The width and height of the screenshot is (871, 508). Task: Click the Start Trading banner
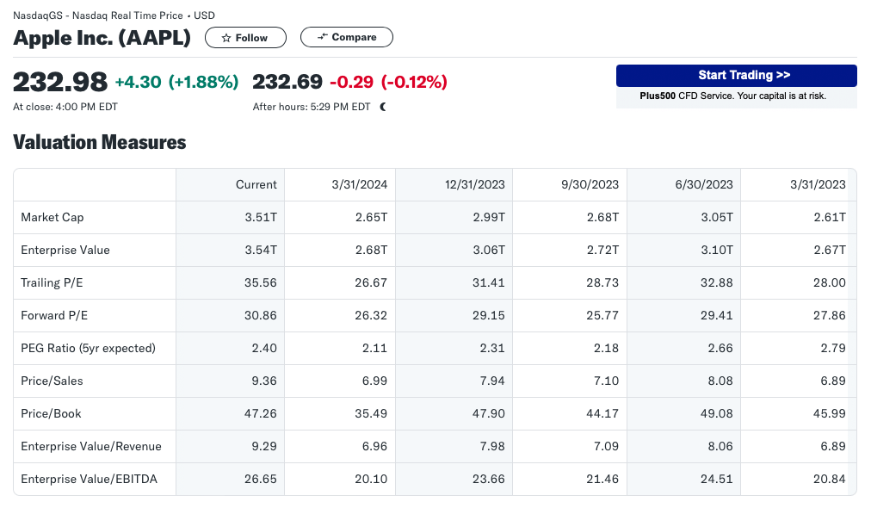(x=736, y=76)
